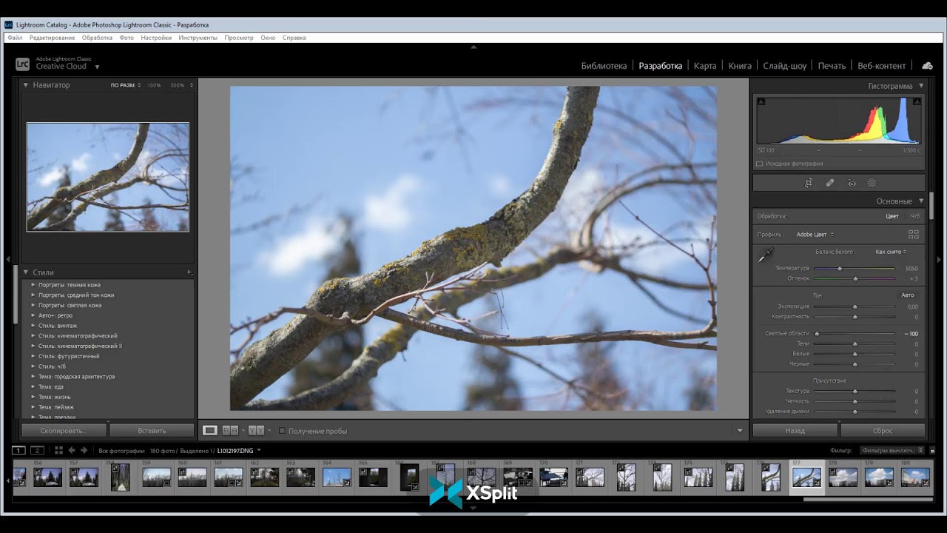The height and width of the screenshot is (533, 947).
Task: Expand the Стиль: винтаж preset group
Action: pos(33,326)
